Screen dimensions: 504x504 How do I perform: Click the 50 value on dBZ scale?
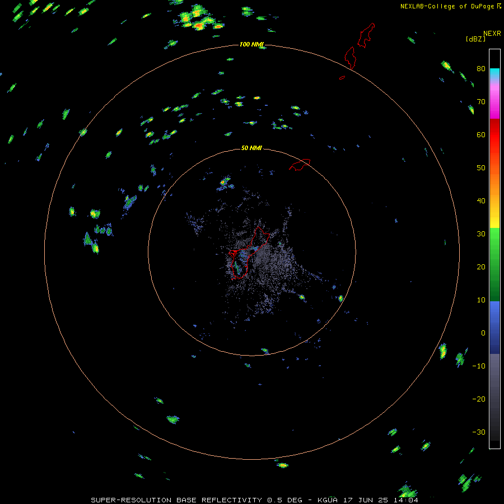click(481, 168)
